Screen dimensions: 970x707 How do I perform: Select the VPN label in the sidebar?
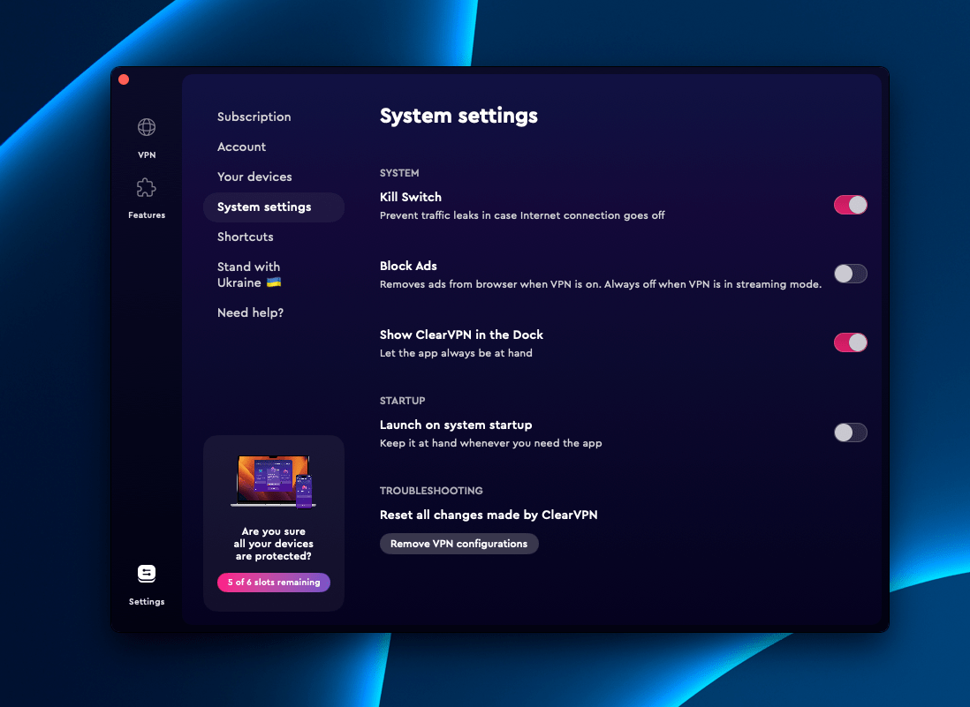146,154
